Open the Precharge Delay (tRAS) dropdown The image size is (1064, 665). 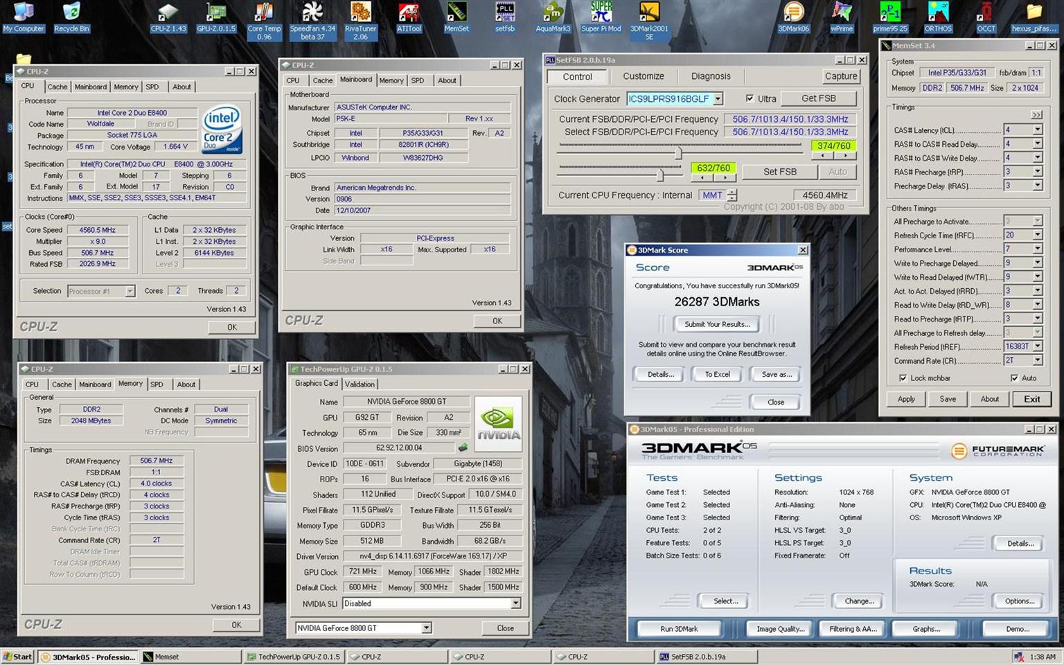1038,186
